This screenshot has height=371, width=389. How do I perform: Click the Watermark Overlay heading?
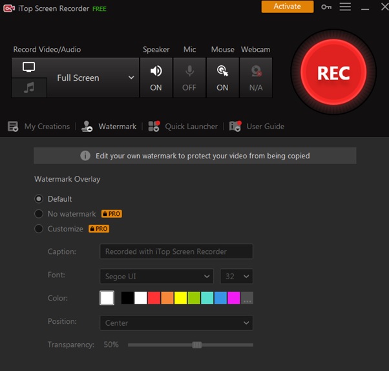click(67, 179)
